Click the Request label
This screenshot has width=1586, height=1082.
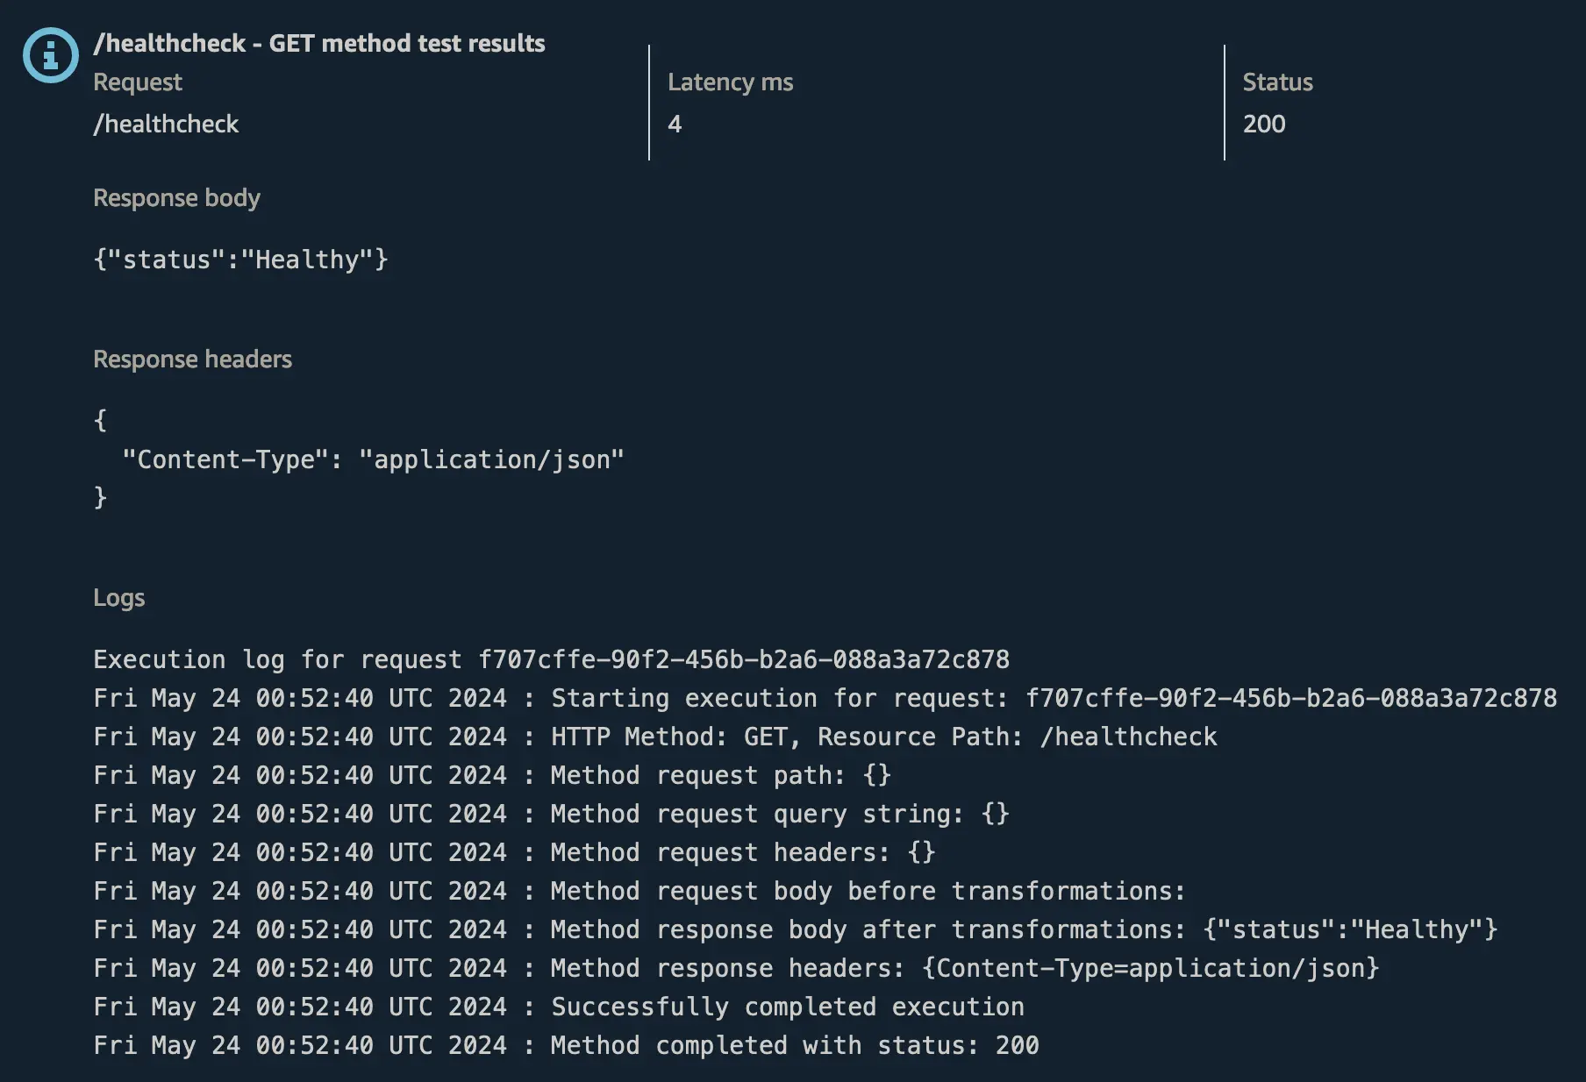point(138,82)
